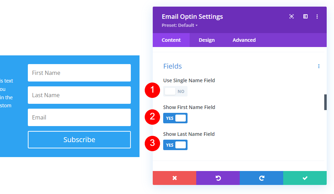
Task: Toggle Show Last Name Field switch
Action: (x=175, y=145)
